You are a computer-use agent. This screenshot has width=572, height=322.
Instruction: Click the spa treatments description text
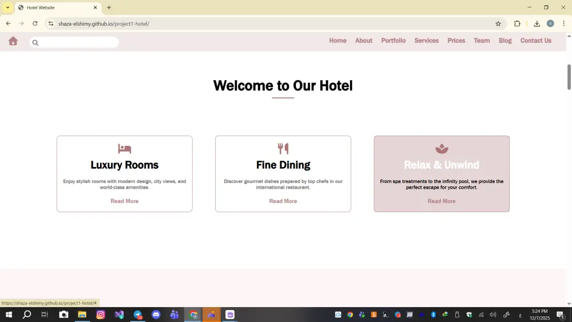coord(442,184)
